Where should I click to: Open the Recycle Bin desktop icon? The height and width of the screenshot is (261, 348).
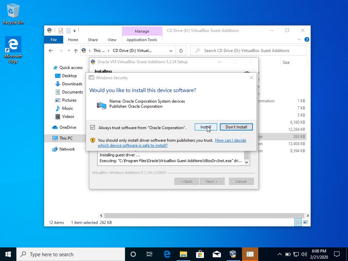(x=13, y=14)
